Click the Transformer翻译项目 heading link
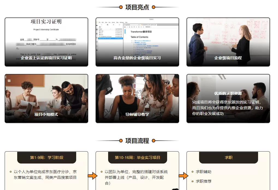This screenshot has height=190, width=278. (141, 32)
